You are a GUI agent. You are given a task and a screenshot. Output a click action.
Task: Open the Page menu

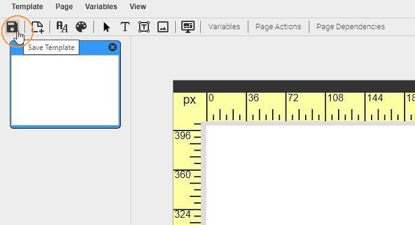click(64, 7)
